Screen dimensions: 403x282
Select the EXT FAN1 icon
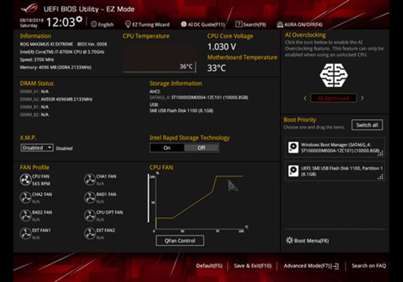(x=26, y=234)
